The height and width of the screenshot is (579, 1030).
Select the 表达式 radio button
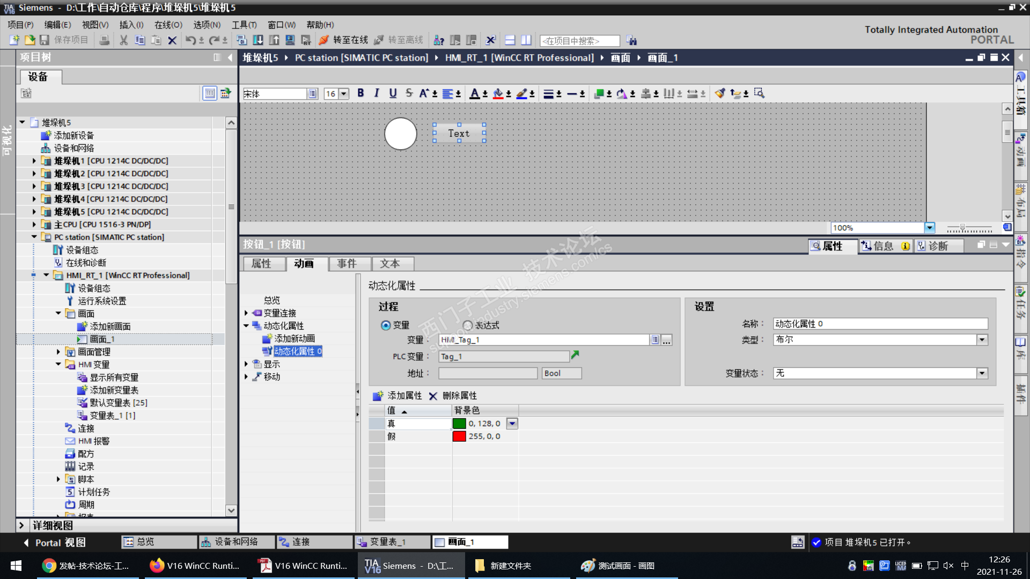tap(468, 325)
